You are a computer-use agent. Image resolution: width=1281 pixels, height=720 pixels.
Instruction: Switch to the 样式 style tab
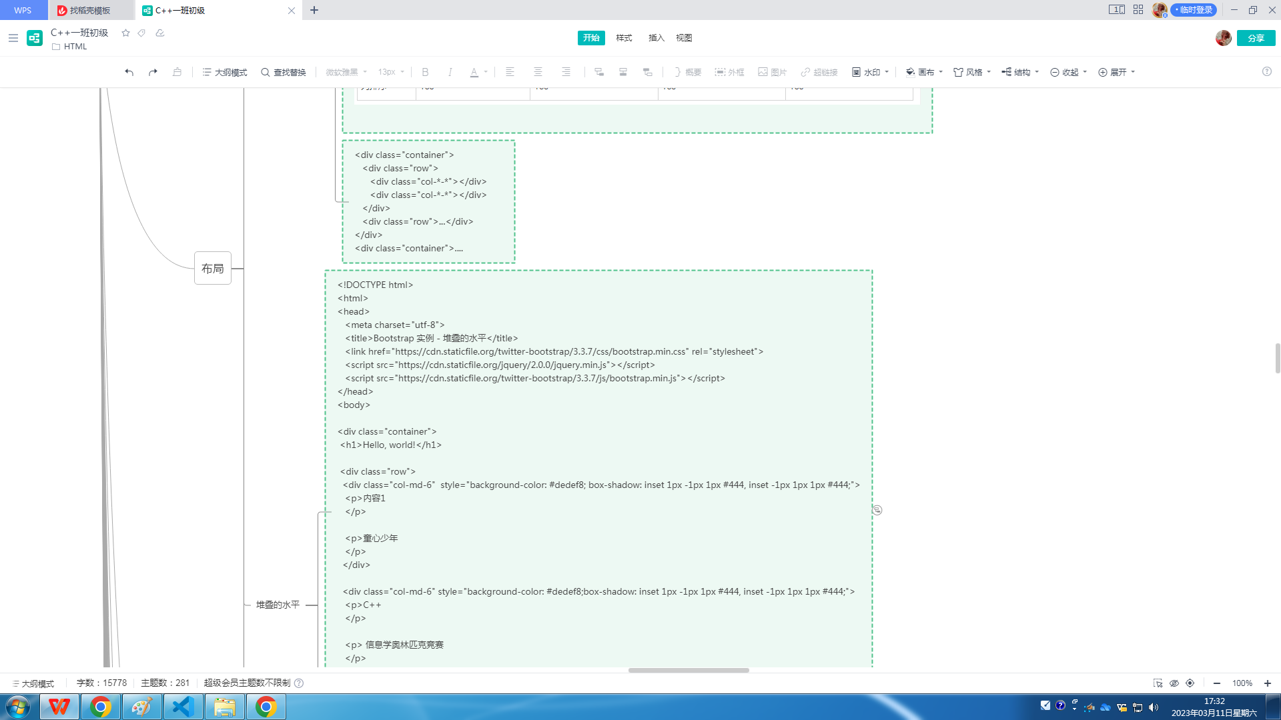coord(624,38)
